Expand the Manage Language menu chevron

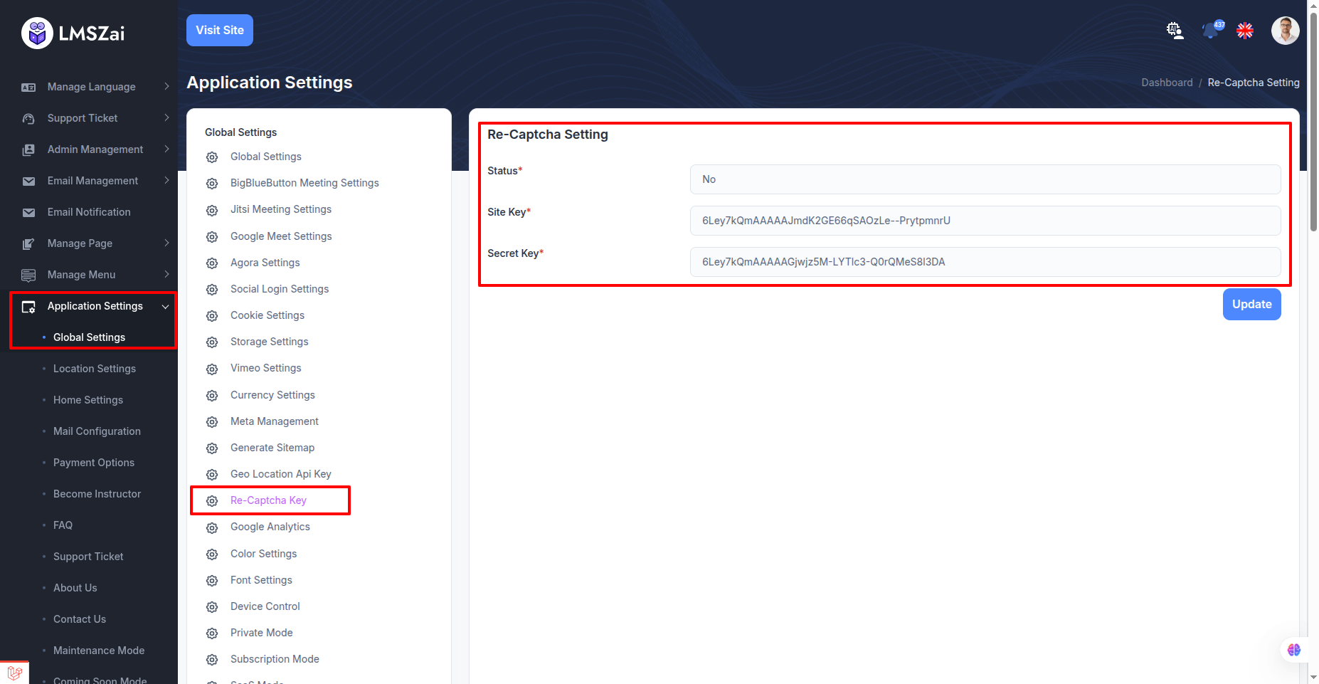click(166, 86)
